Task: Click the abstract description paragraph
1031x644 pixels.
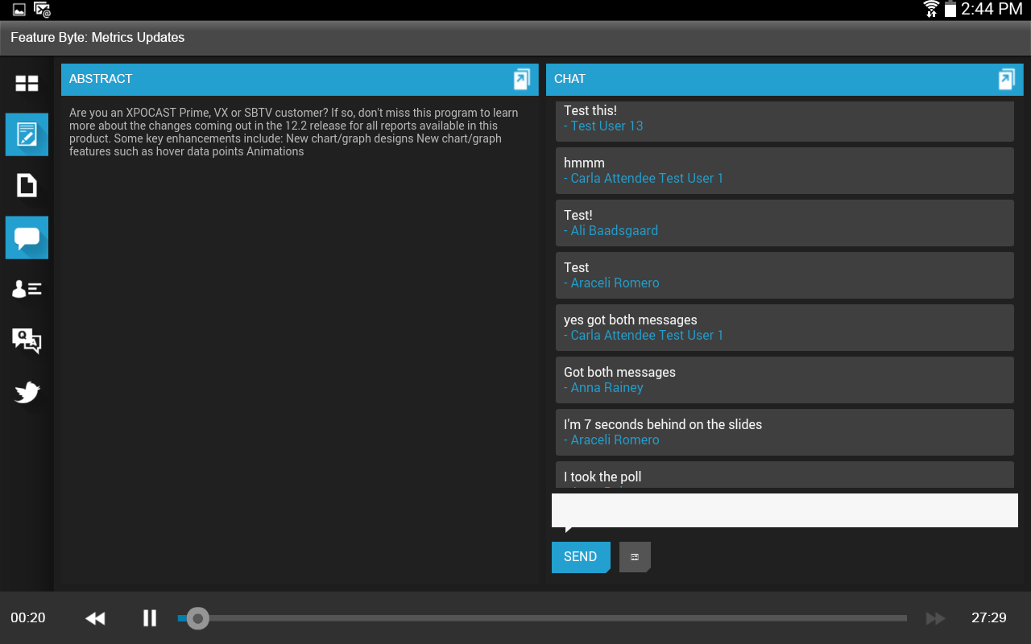Action: click(294, 132)
